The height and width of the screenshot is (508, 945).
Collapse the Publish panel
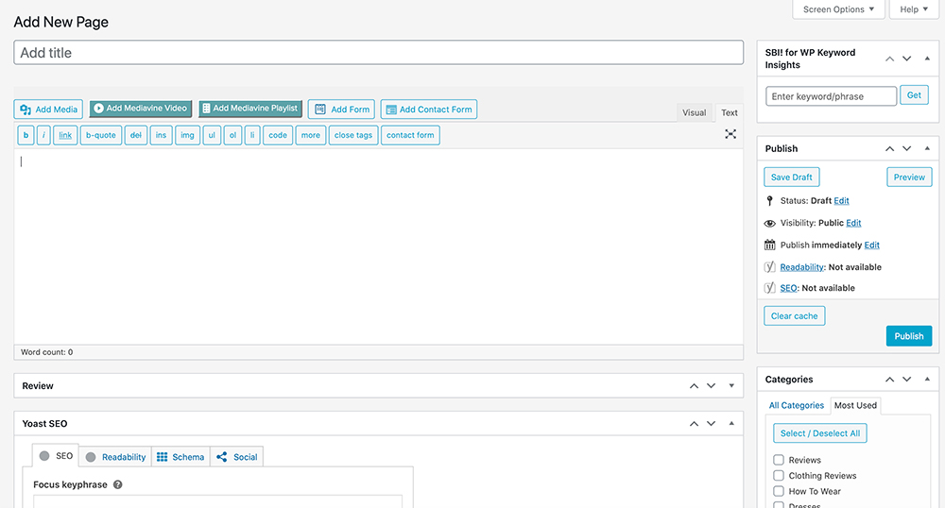pos(927,148)
